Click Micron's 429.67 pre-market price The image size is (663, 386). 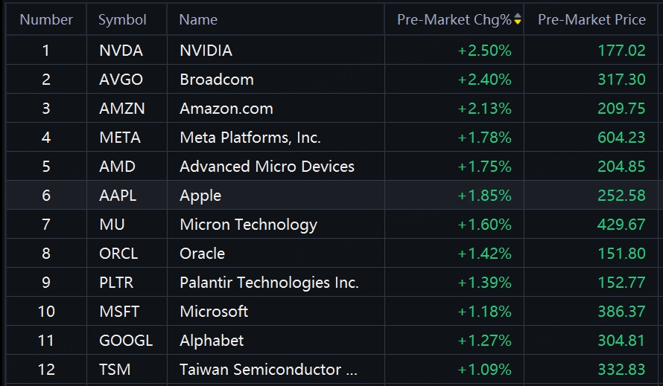point(621,225)
